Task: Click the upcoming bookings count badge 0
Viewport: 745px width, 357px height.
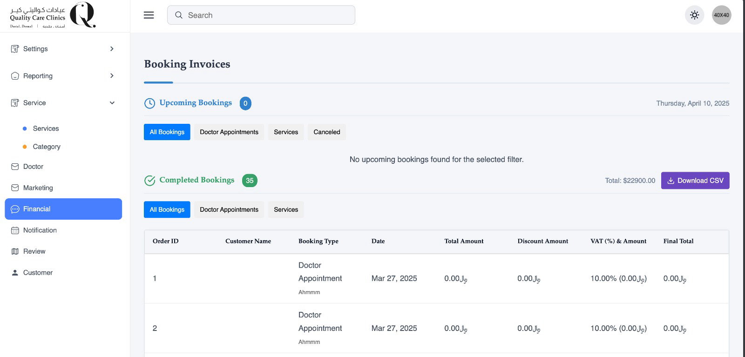Action: pos(245,103)
